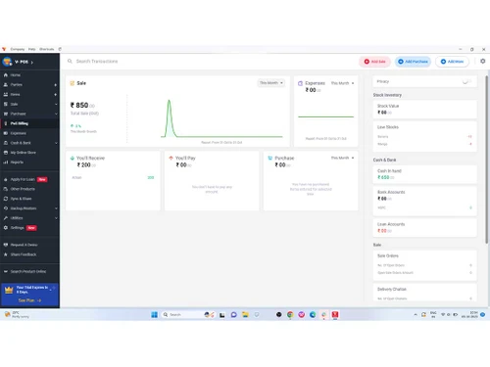Open Search Product Online
This screenshot has height=367, width=490.
(x=28, y=271)
